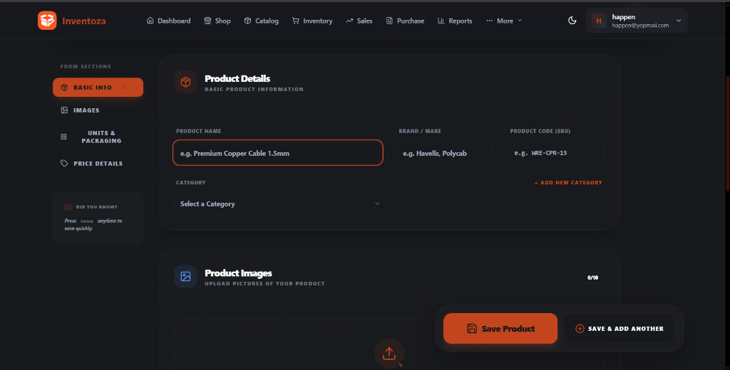Click the H user avatar
This screenshot has height=370, width=730.
coord(599,21)
